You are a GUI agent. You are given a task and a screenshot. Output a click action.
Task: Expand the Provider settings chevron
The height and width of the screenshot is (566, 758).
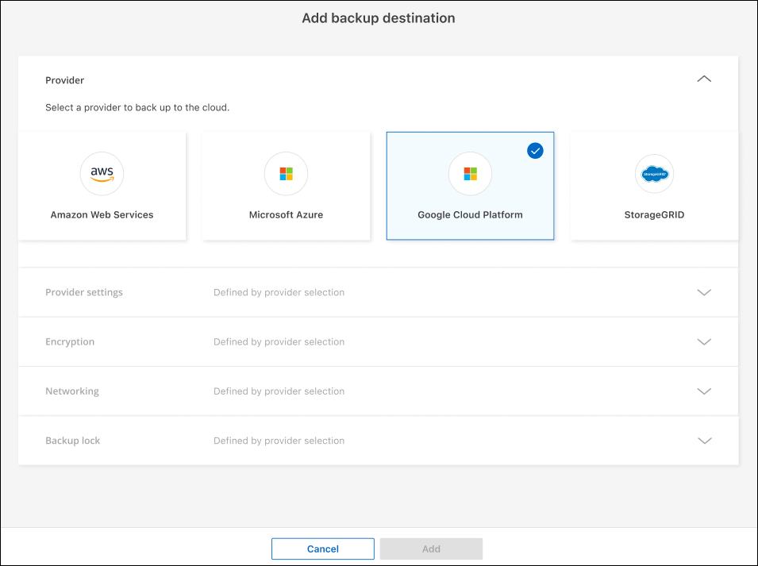point(703,292)
